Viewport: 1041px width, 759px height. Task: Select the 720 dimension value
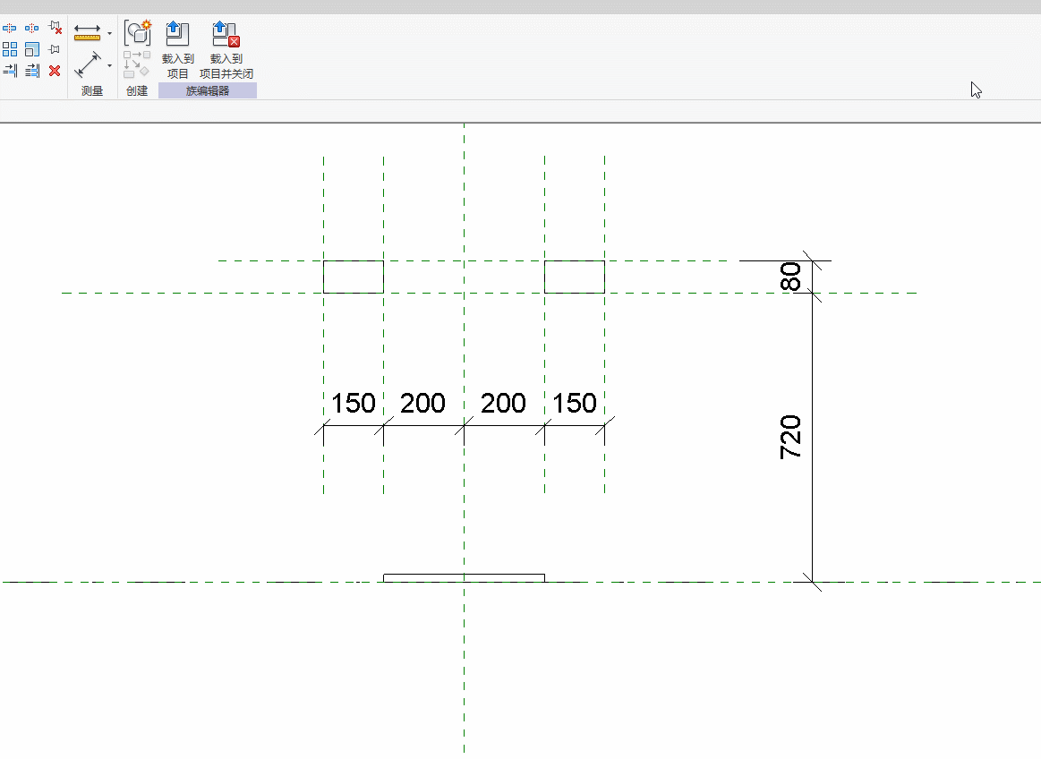pos(790,438)
